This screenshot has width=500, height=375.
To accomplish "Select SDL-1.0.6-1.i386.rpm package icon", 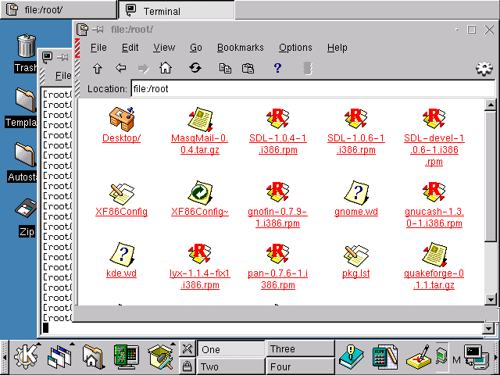I will [356, 119].
